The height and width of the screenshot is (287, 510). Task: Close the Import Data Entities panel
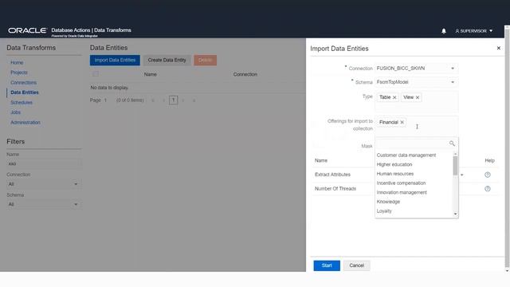[499, 48]
